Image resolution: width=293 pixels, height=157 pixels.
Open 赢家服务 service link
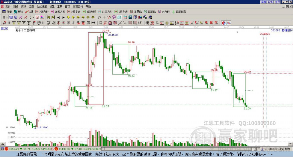pyautogui.click(x=179, y=11)
